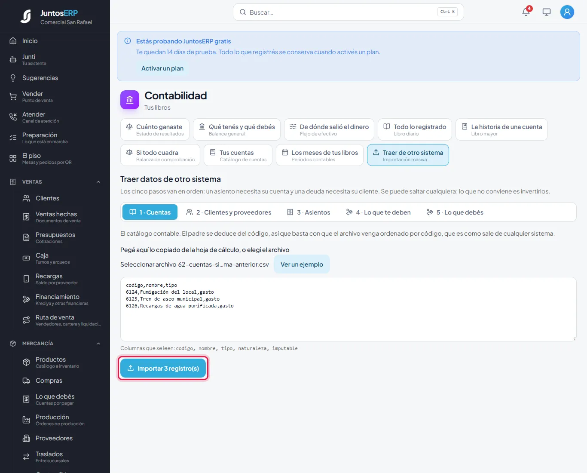This screenshot has height=473, width=587.
Task: Click Seleccionar archivo file chooser
Action: [x=195, y=264]
